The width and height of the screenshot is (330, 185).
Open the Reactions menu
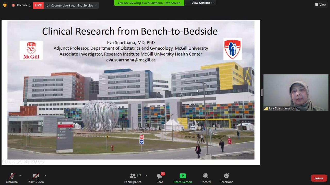click(x=226, y=178)
